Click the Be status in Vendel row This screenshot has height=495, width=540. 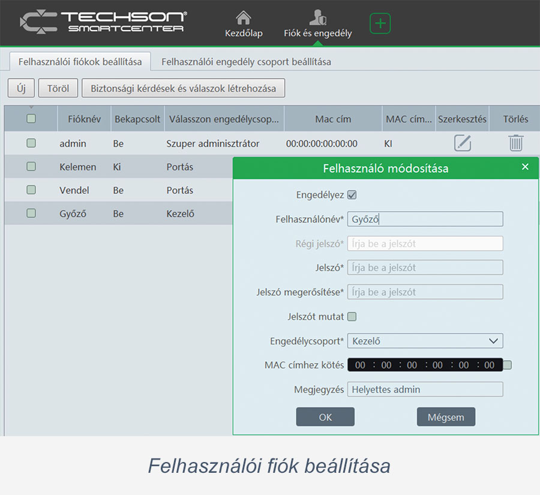118,190
